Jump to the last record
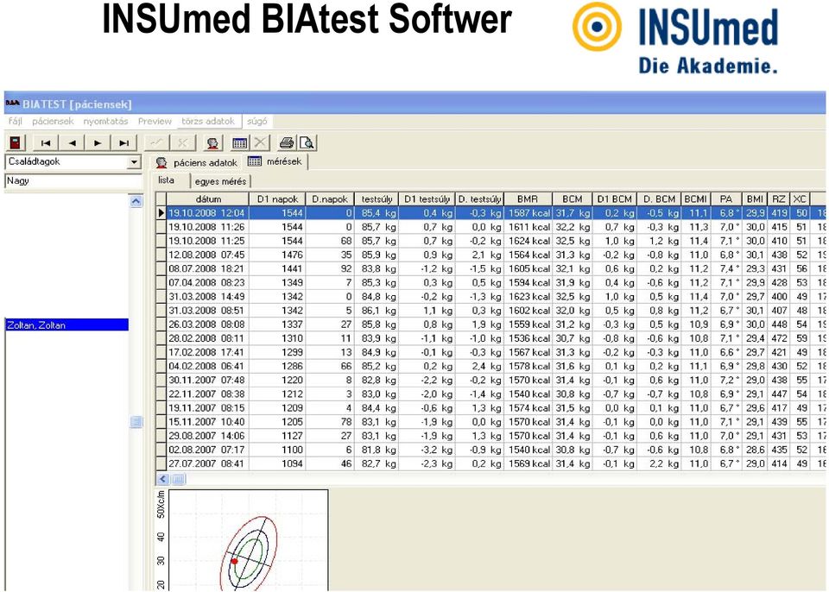This screenshot has width=829, height=592. pyautogui.click(x=123, y=142)
